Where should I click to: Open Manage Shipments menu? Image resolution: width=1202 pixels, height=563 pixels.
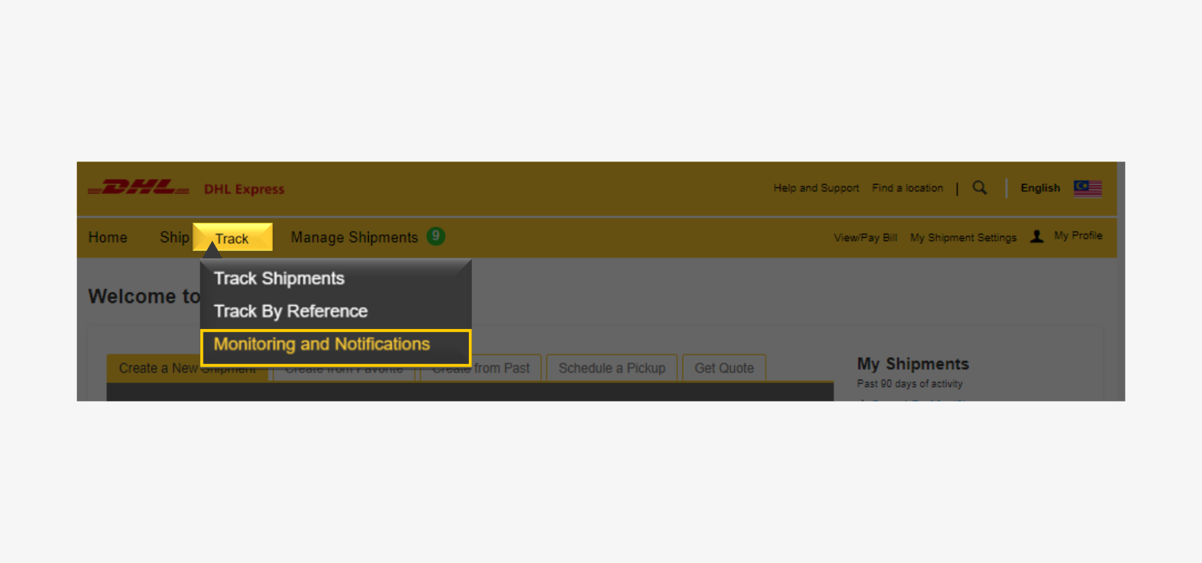click(x=354, y=238)
